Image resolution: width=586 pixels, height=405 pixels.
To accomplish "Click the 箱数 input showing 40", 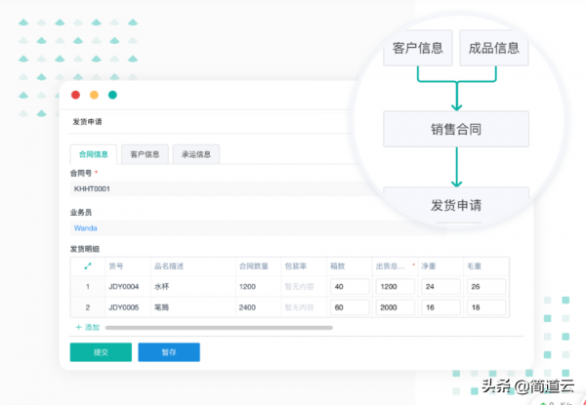I will [x=349, y=287].
